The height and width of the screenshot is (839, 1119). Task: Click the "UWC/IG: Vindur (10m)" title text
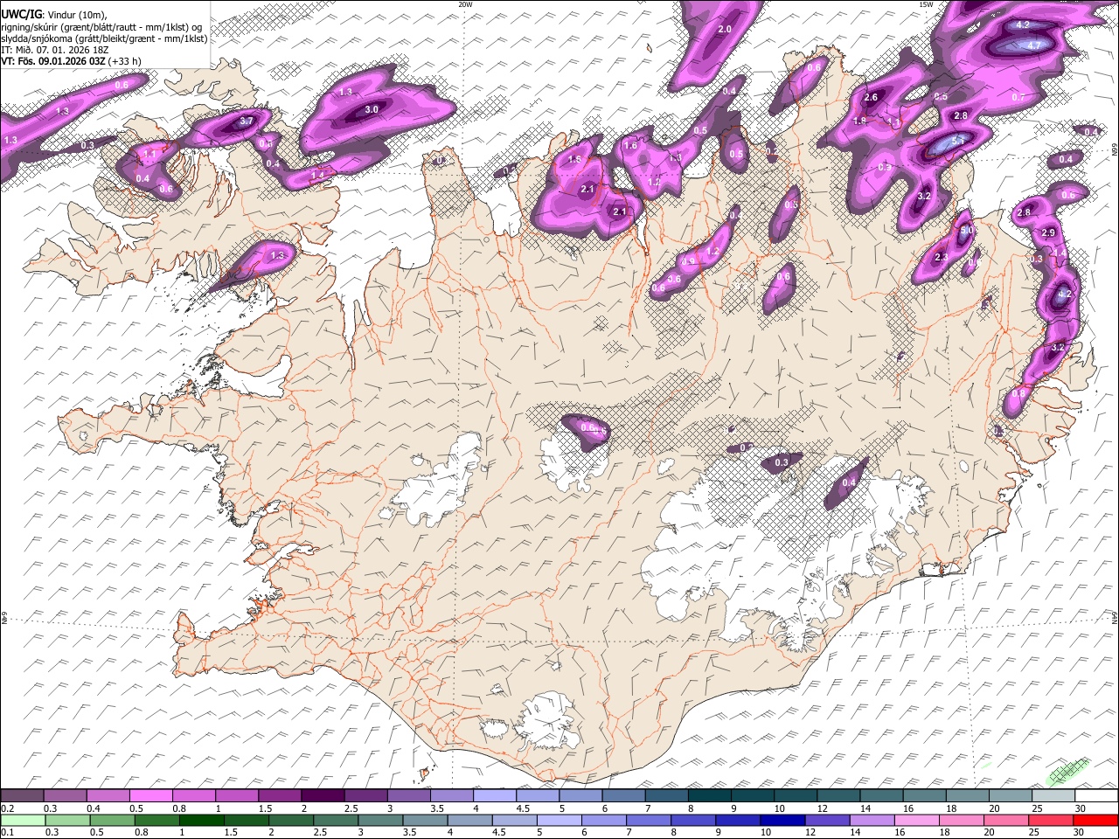54,15
